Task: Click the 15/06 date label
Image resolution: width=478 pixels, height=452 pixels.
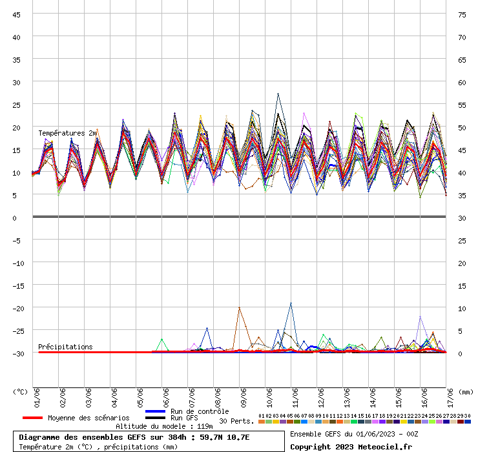Action: [x=399, y=398]
